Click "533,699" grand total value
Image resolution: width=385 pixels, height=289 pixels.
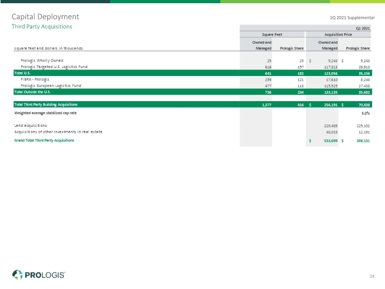pos(331,141)
